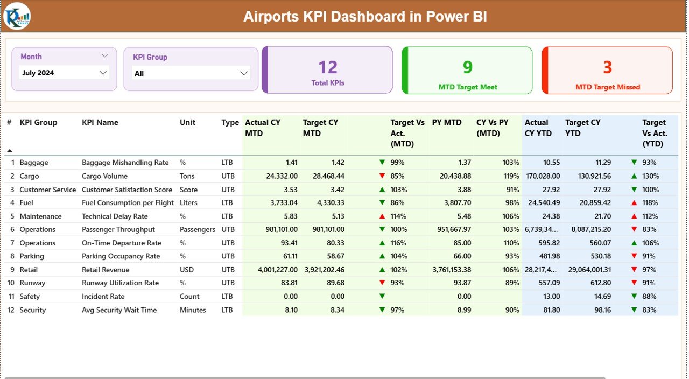Select the 9 MTD Target Meet card
Viewport: 689px width, 379px height.
467,70
